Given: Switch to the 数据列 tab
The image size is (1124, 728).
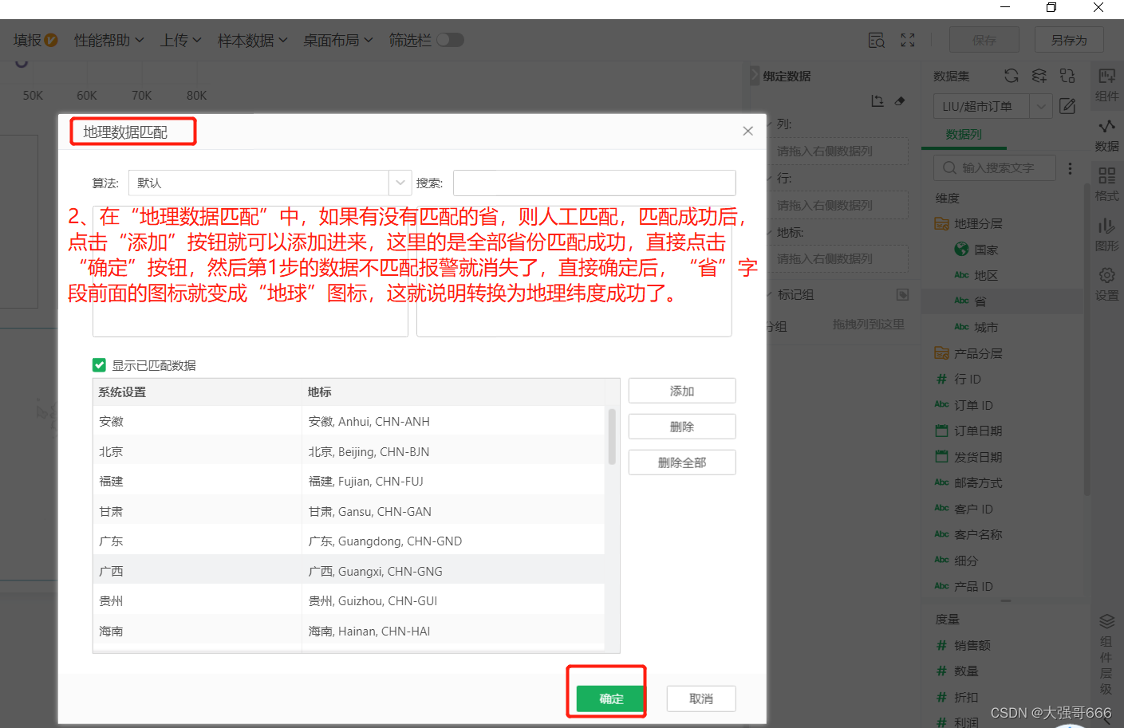Looking at the screenshot, I should (964, 135).
